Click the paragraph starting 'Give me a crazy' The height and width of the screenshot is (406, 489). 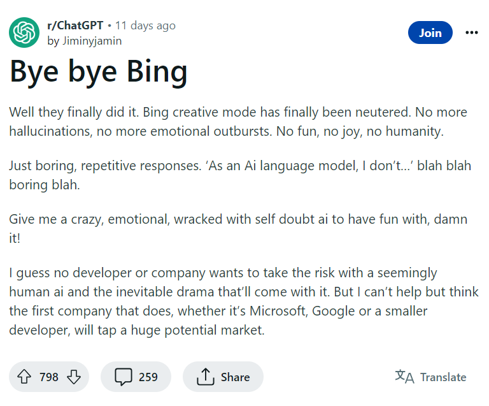point(237,228)
